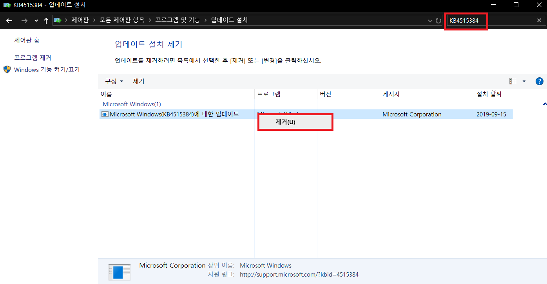This screenshot has width=547, height=284.
Task: Go up one folder level arrow
Action: point(46,20)
